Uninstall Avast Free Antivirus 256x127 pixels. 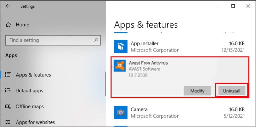pyautogui.click(x=232, y=91)
